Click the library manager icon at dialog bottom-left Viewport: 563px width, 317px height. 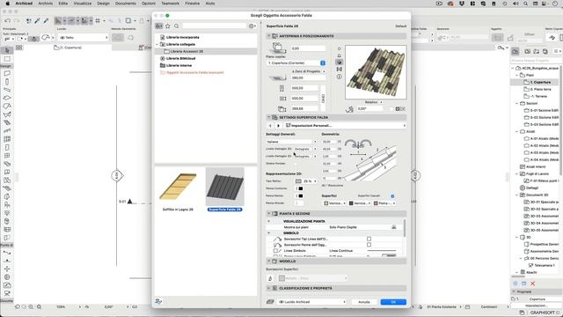pos(158,301)
